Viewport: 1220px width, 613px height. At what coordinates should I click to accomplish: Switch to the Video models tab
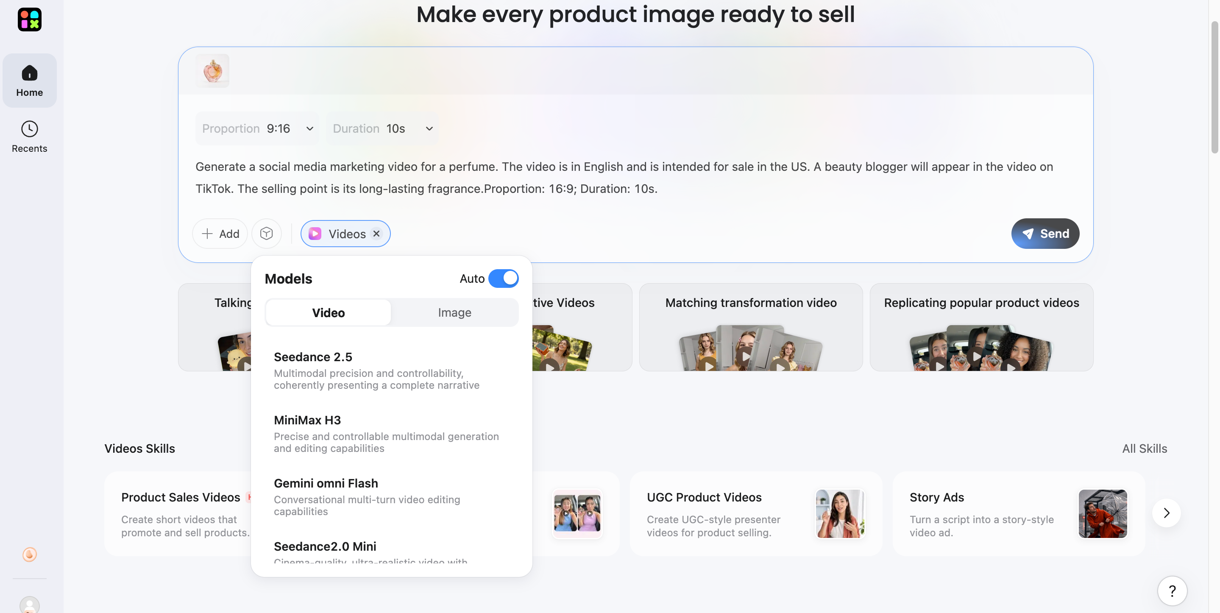tap(328, 313)
